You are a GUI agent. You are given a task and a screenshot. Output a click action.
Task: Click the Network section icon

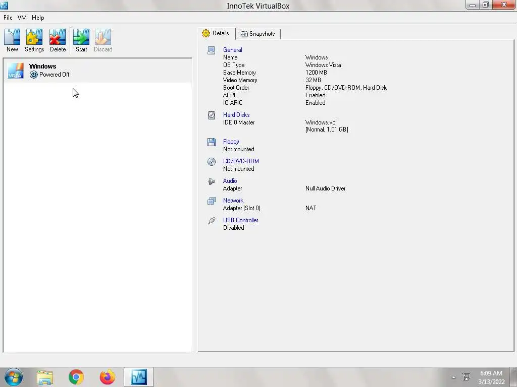pos(212,201)
